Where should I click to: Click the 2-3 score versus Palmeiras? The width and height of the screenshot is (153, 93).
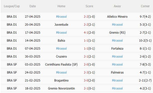click(x=86, y=73)
